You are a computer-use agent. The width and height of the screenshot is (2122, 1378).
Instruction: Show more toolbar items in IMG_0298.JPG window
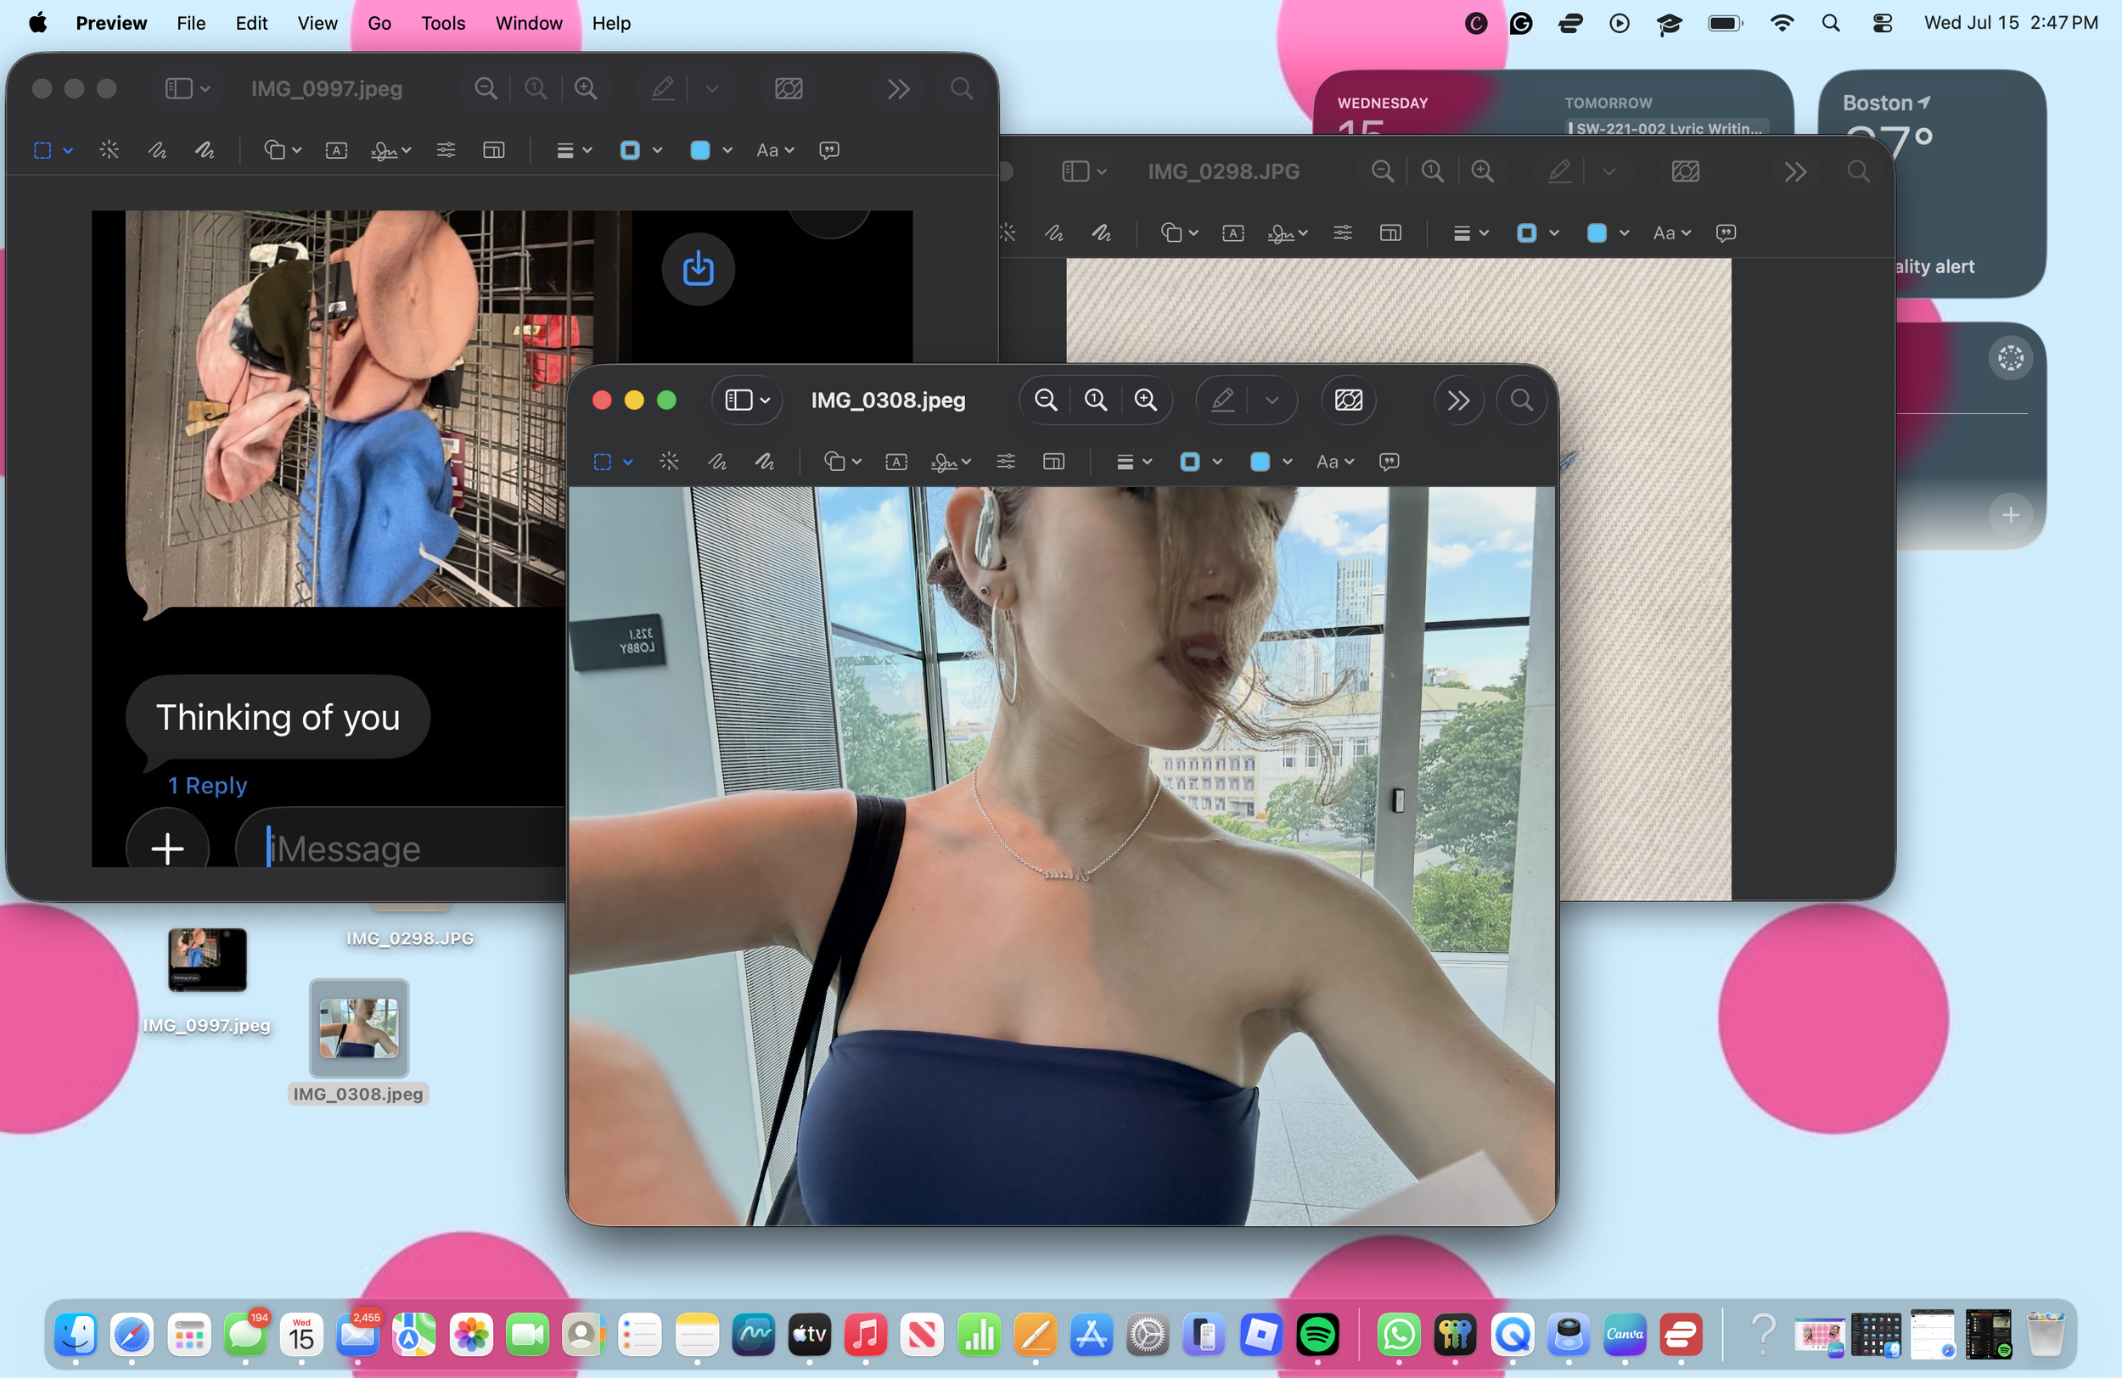point(1796,171)
